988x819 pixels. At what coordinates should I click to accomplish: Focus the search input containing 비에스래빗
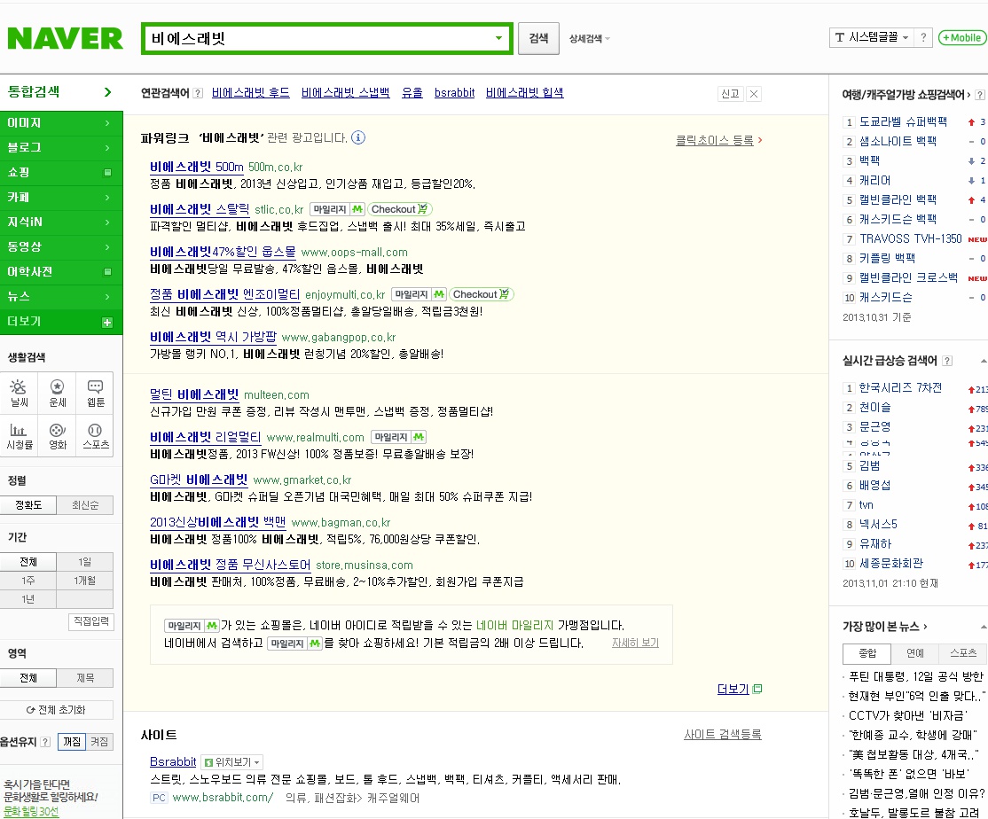pyautogui.click(x=318, y=38)
